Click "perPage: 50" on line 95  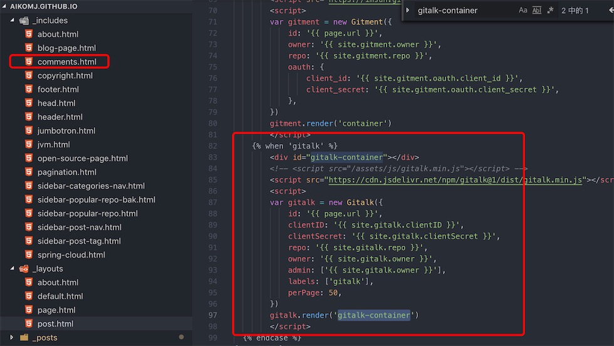pyautogui.click(x=315, y=293)
